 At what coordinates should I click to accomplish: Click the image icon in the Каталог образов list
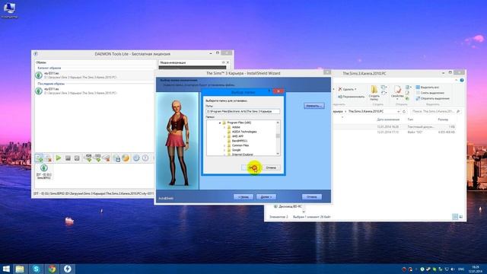coord(39,75)
